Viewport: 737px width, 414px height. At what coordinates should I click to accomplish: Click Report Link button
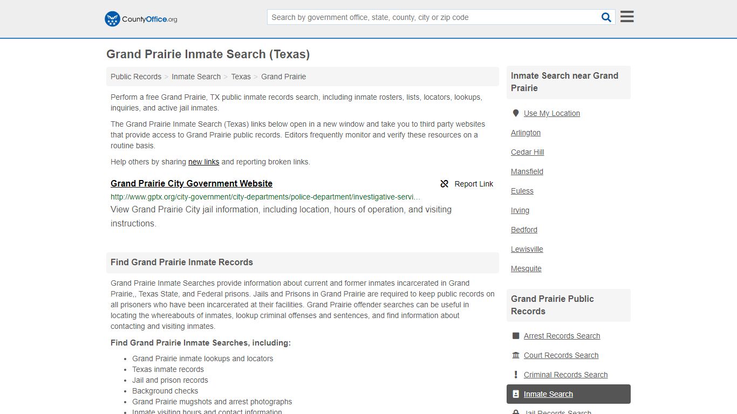click(467, 184)
